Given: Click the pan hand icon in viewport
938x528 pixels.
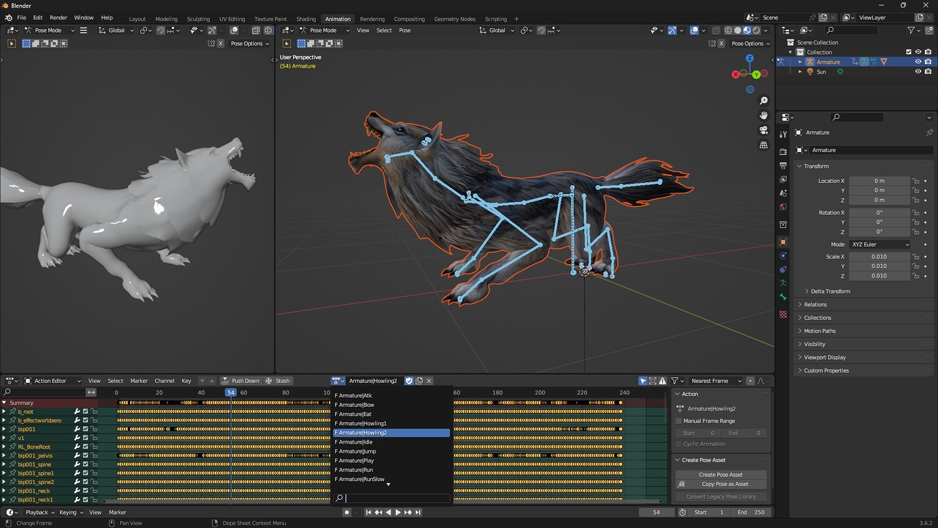Looking at the screenshot, I should click(x=764, y=115).
